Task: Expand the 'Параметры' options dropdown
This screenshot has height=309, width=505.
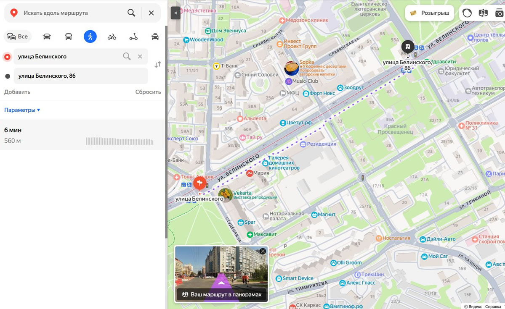Action: pyautogui.click(x=22, y=110)
